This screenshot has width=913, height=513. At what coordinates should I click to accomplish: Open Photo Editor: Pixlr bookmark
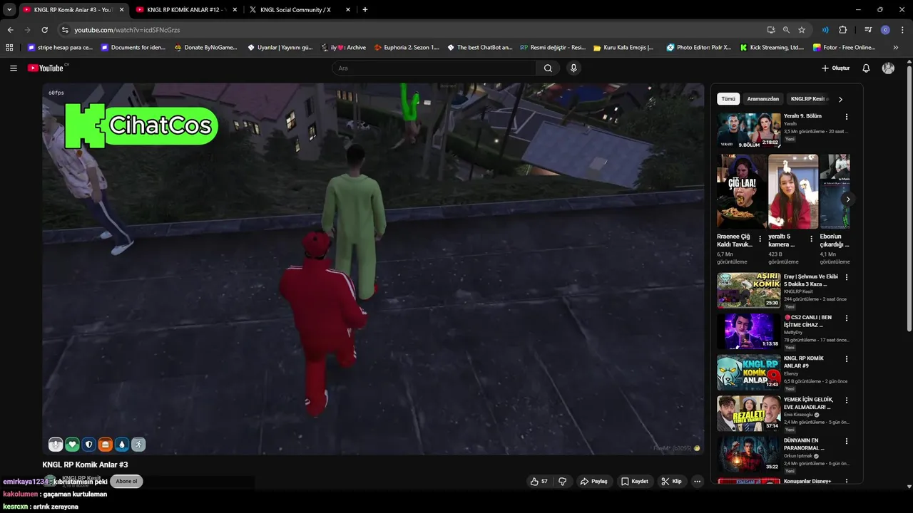699,48
